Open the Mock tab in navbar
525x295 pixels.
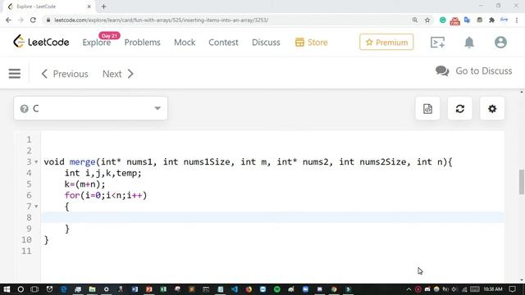pos(185,43)
